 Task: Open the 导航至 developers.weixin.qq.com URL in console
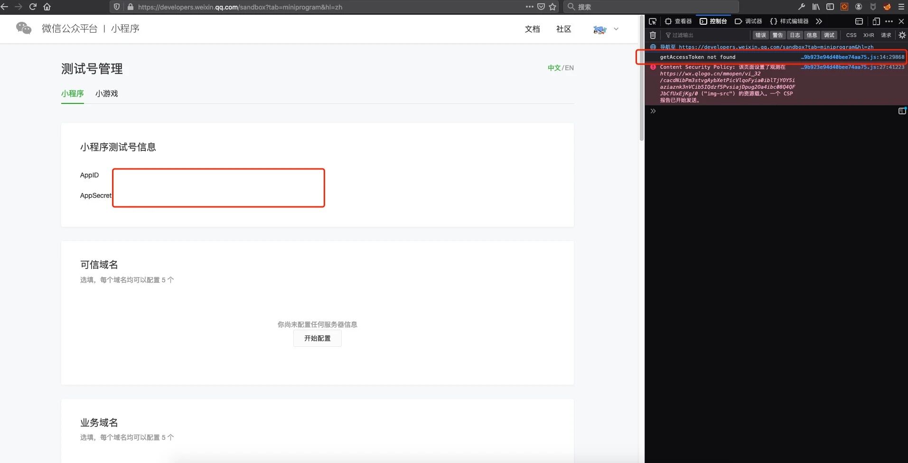pyautogui.click(x=776, y=47)
